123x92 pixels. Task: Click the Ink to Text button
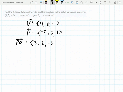[82, 2]
